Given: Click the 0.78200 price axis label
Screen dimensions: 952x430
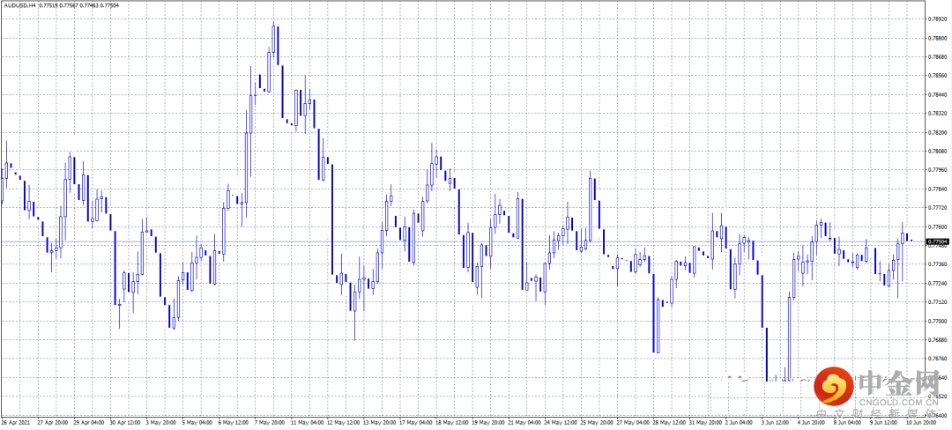Looking at the screenshot, I should (937, 132).
